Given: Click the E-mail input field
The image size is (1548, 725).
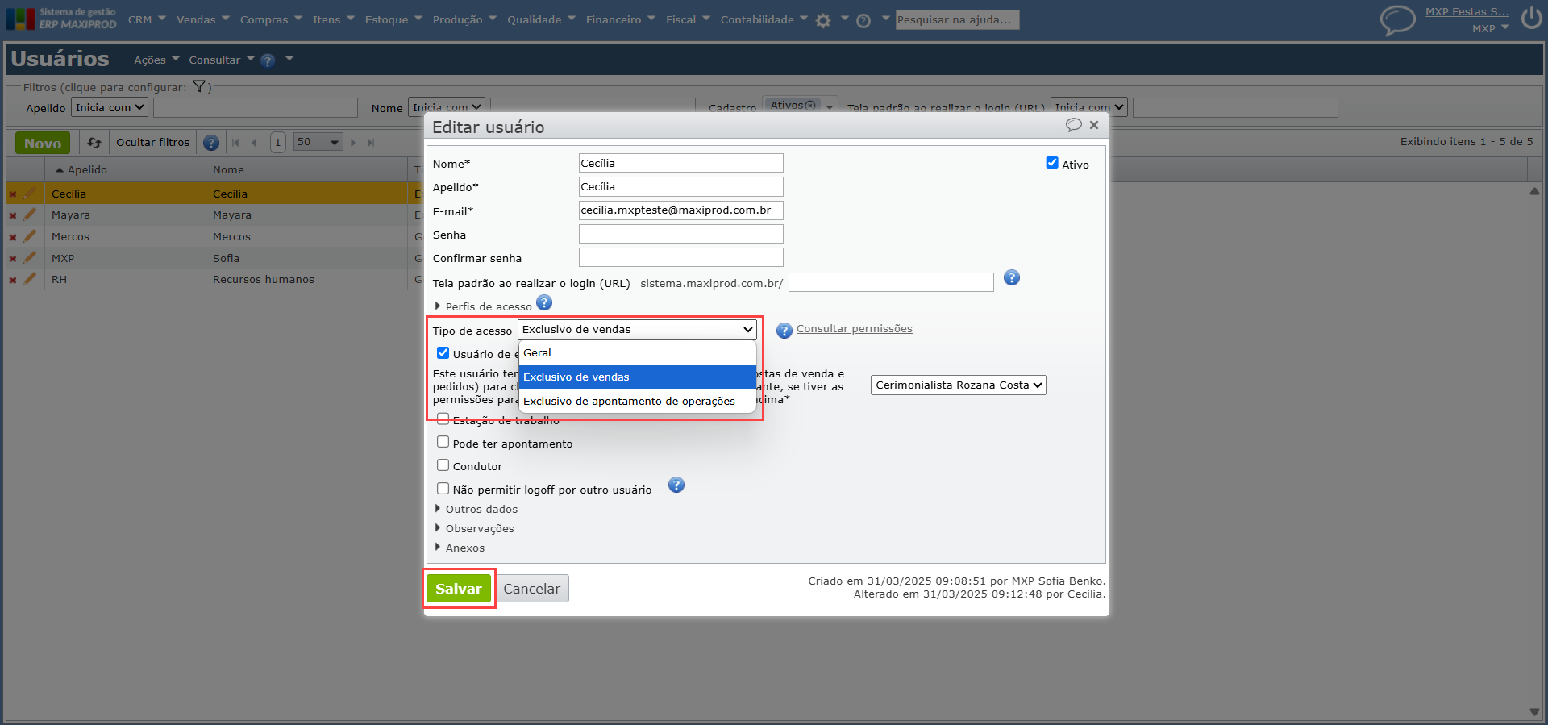Looking at the screenshot, I should [x=681, y=210].
